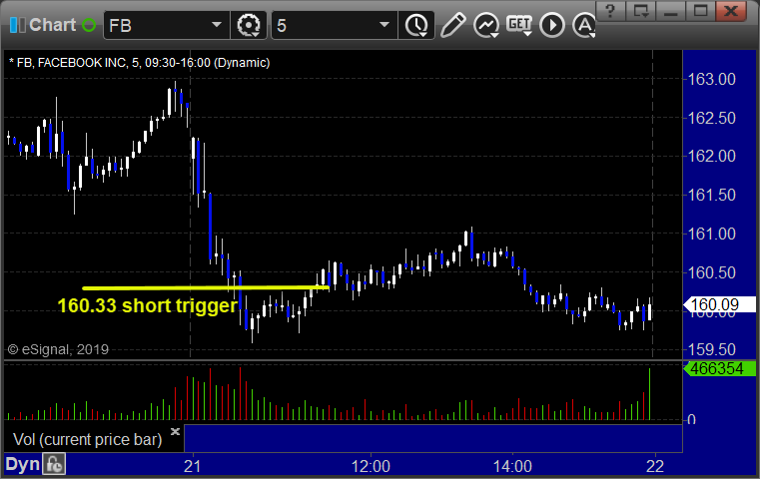
Task: Open the window options dropdown button
Action: point(640,11)
